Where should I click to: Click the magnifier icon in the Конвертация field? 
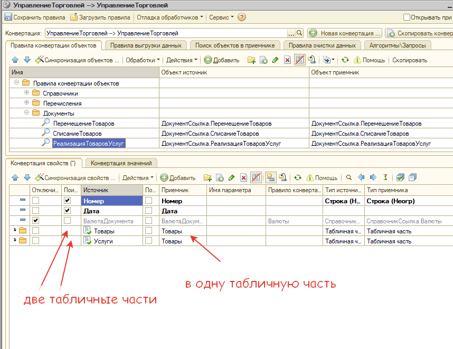pyautogui.click(x=299, y=33)
